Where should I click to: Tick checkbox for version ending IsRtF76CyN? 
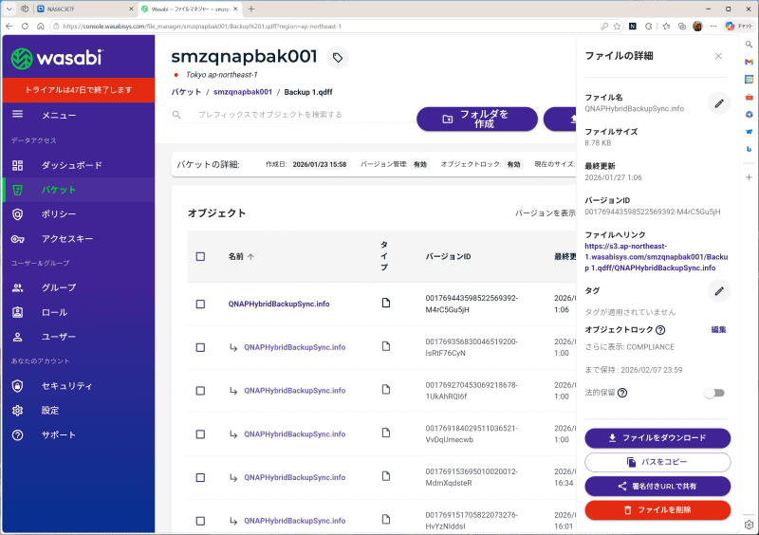click(x=200, y=347)
